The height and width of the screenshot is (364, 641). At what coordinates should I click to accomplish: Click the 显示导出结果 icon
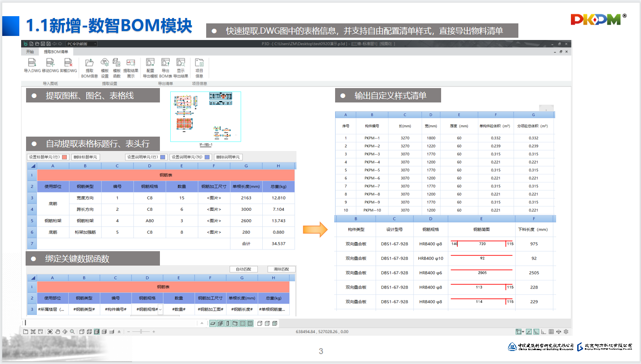[181, 67]
